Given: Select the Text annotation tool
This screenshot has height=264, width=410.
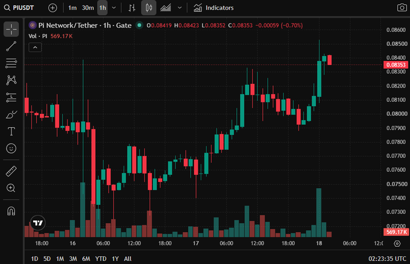Looking at the screenshot, I should pyautogui.click(x=11, y=131).
